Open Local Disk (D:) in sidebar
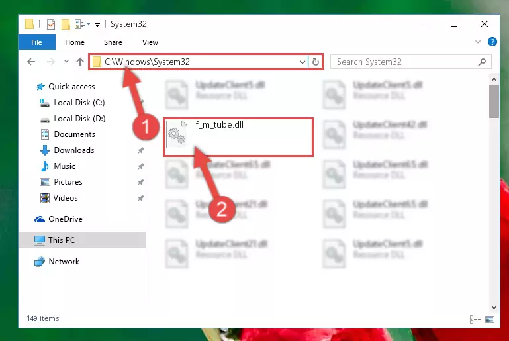 (79, 119)
